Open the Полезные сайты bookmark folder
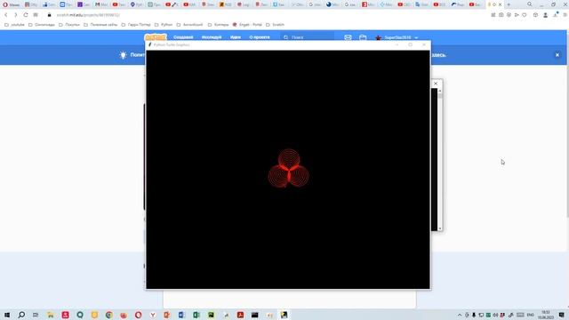 tap(100, 25)
